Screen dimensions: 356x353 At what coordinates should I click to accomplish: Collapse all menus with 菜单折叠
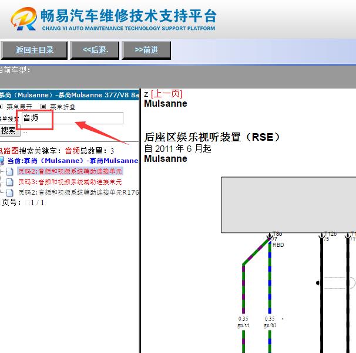click(63, 107)
